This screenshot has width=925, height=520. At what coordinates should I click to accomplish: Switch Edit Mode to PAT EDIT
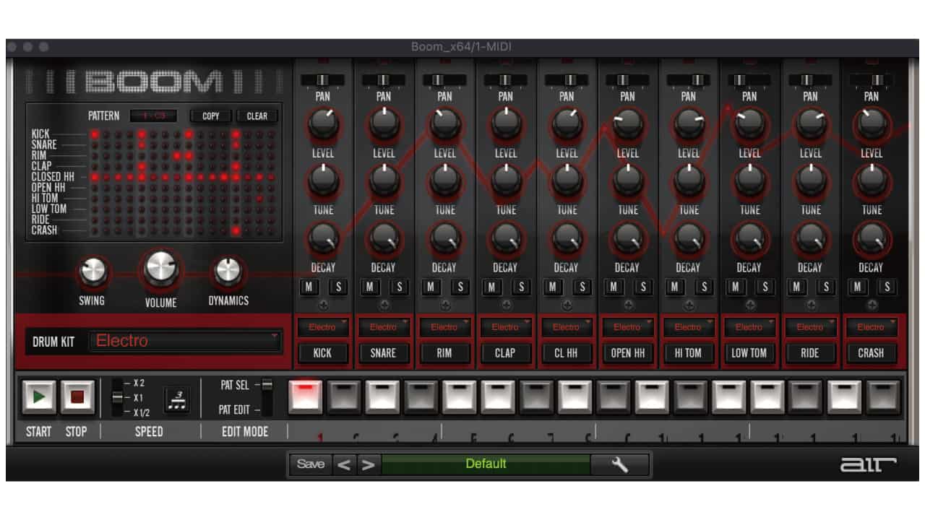coord(266,409)
